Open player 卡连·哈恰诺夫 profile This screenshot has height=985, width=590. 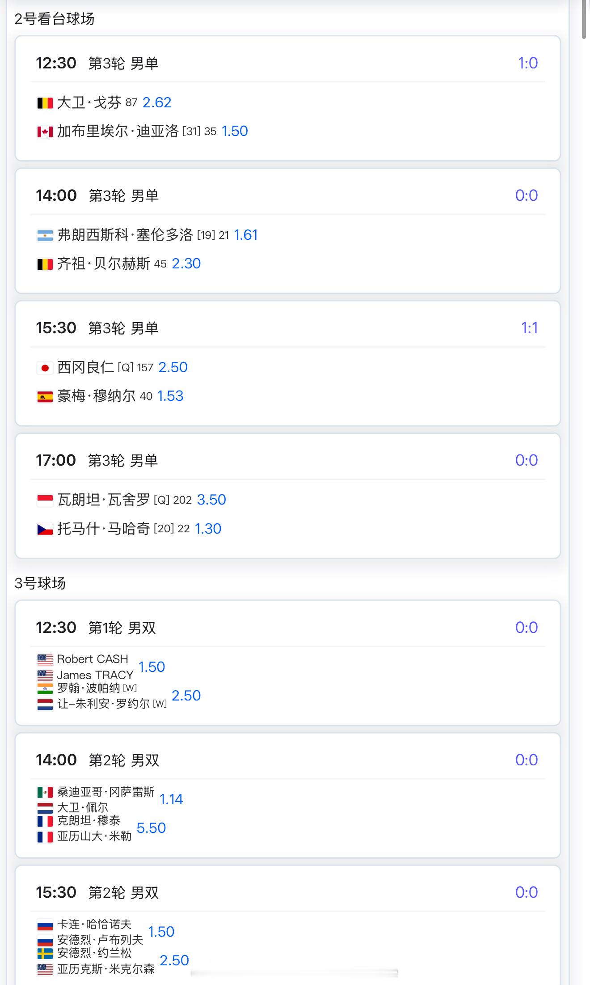94,924
